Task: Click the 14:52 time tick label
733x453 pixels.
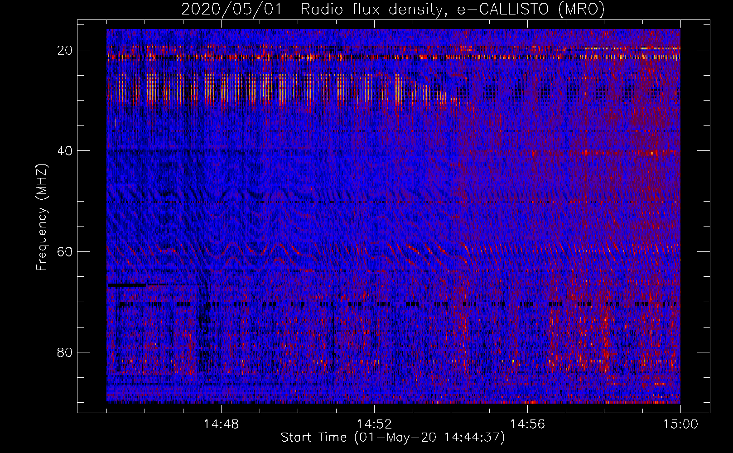Action: 374,424
